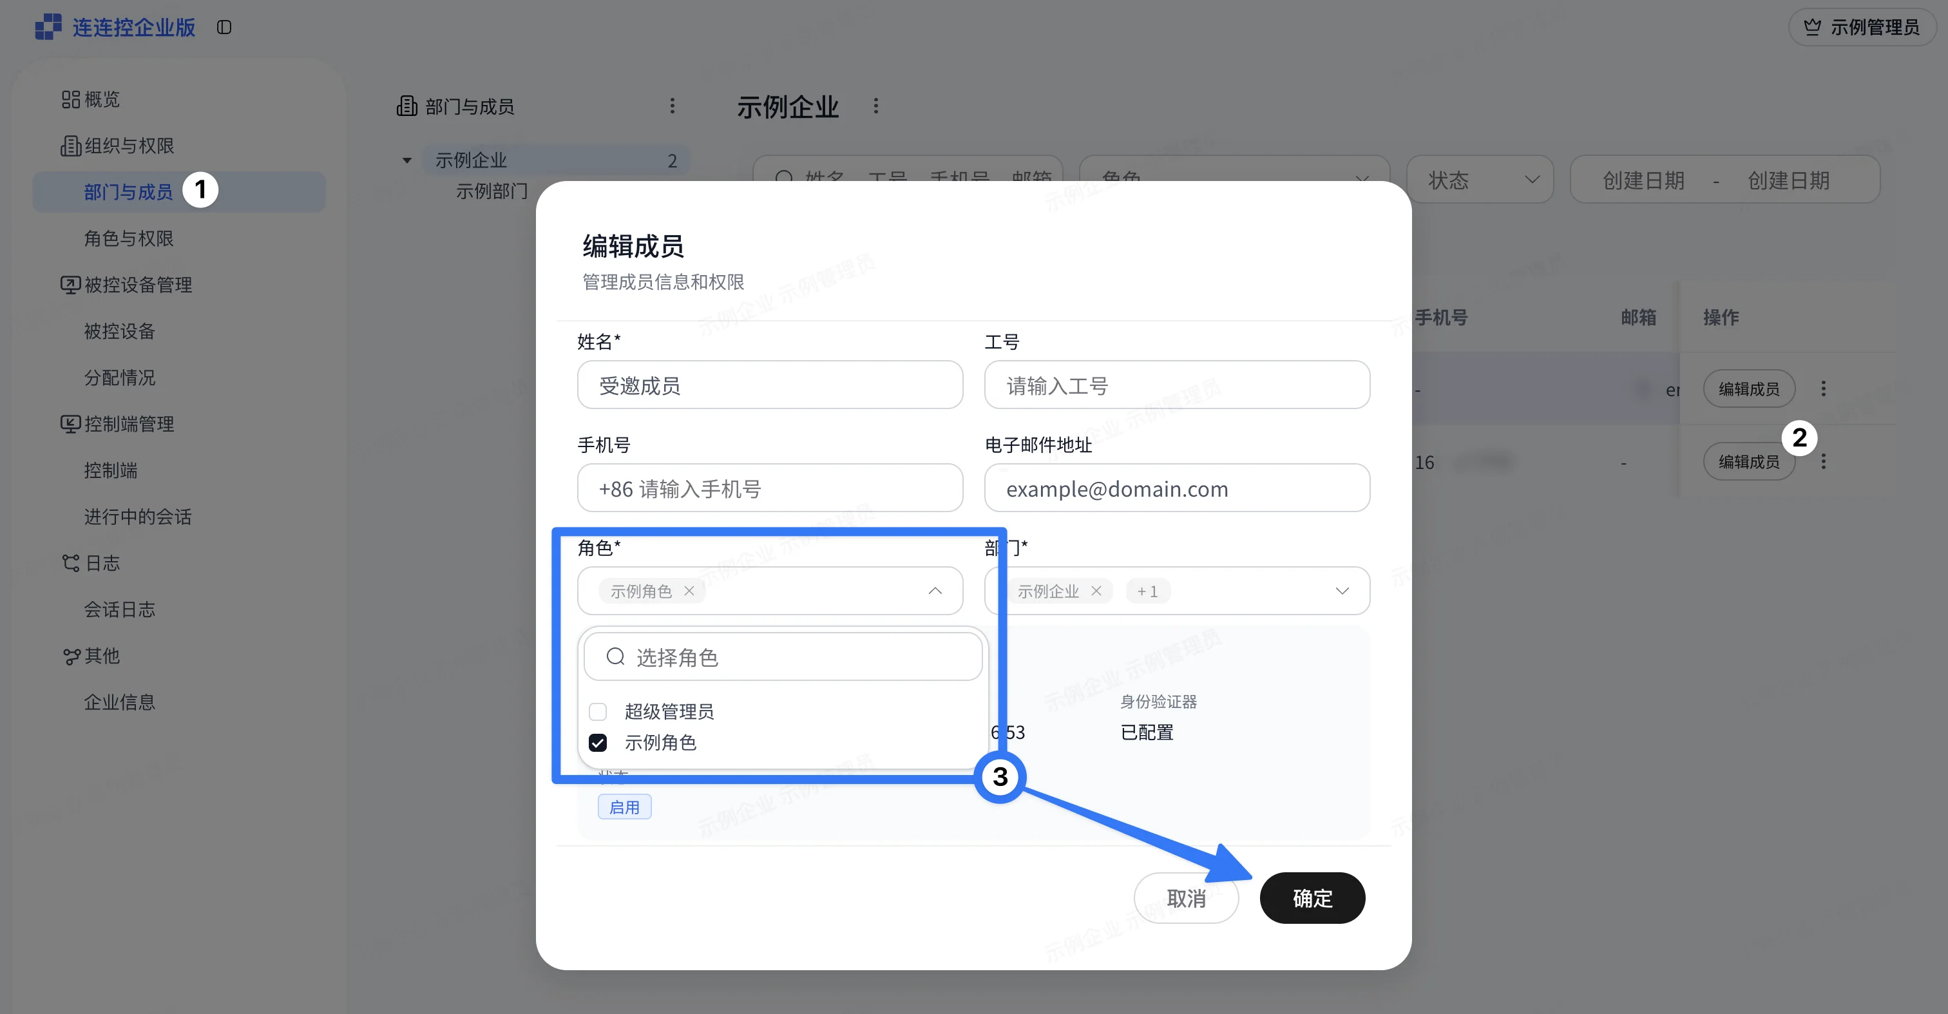Check the 超级管理员 checkbox

597,711
